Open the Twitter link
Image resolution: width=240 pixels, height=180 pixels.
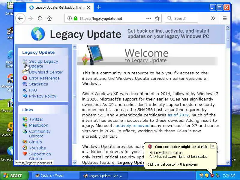36,119
